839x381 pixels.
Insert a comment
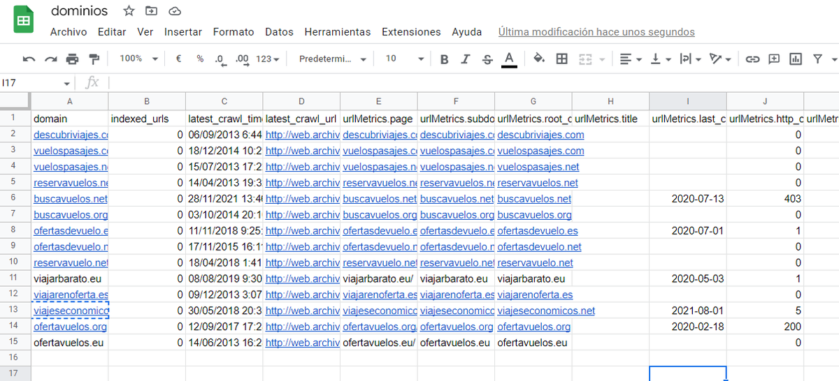(774, 59)
